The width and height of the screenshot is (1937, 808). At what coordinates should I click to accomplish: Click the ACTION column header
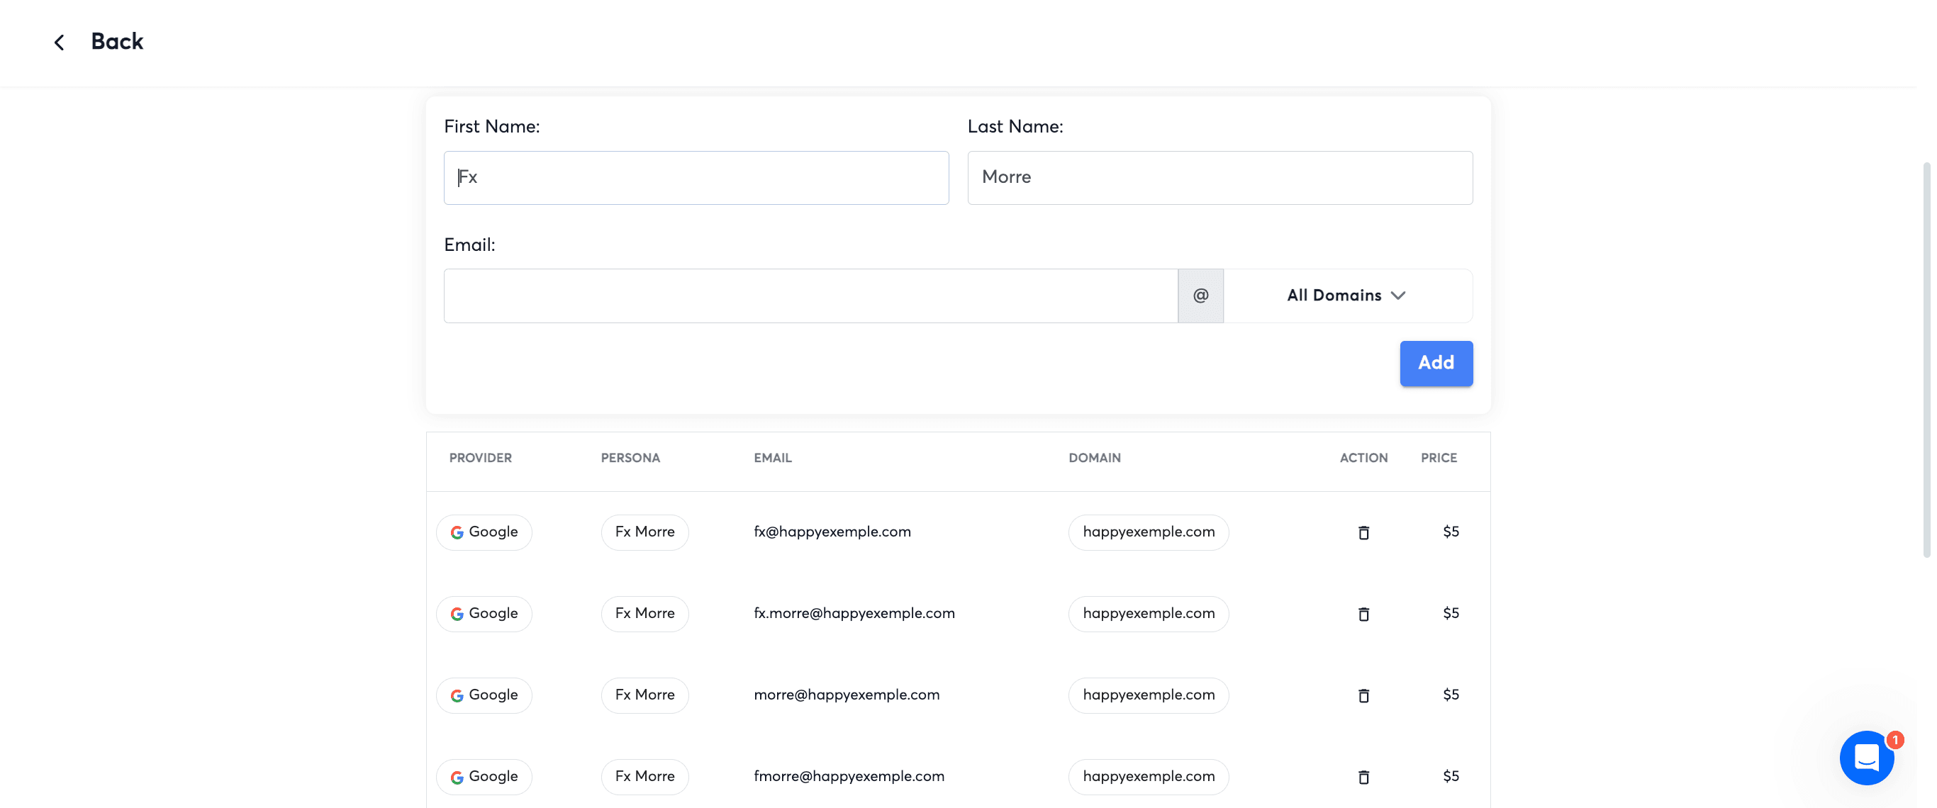[x=1363, y=458]
